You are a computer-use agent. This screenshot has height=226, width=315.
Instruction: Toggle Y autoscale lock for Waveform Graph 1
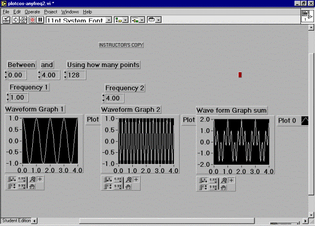pos(12,187)
